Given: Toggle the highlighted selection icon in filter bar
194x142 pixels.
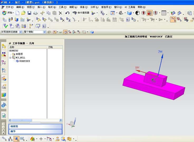Looking at the screenshot, I should point(65,32).
